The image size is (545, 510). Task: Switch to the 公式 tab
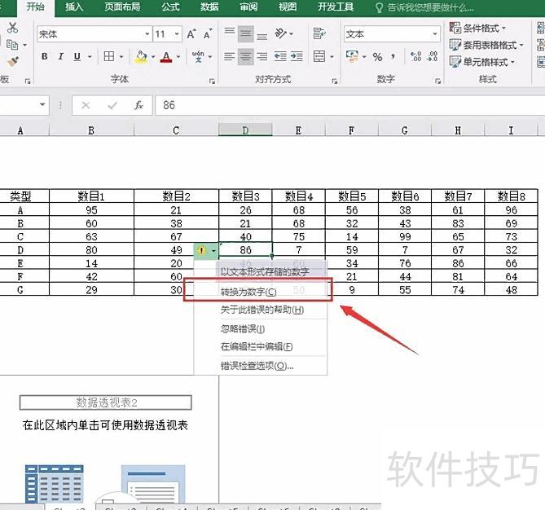coord(170,7)
